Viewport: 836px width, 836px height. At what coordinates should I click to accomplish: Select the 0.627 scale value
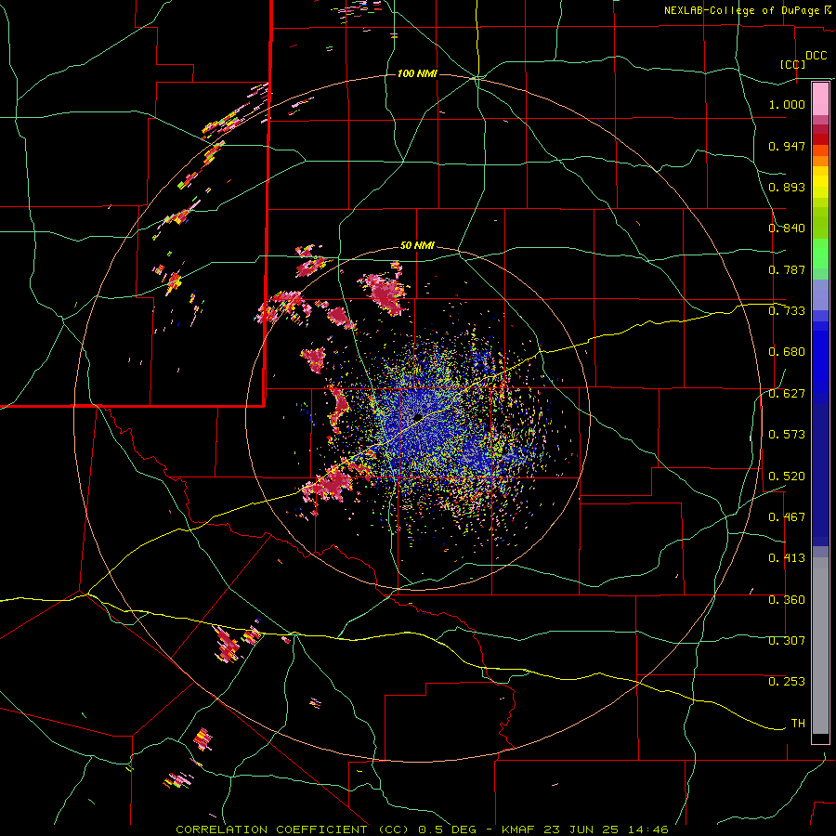(x=787, y=394)
